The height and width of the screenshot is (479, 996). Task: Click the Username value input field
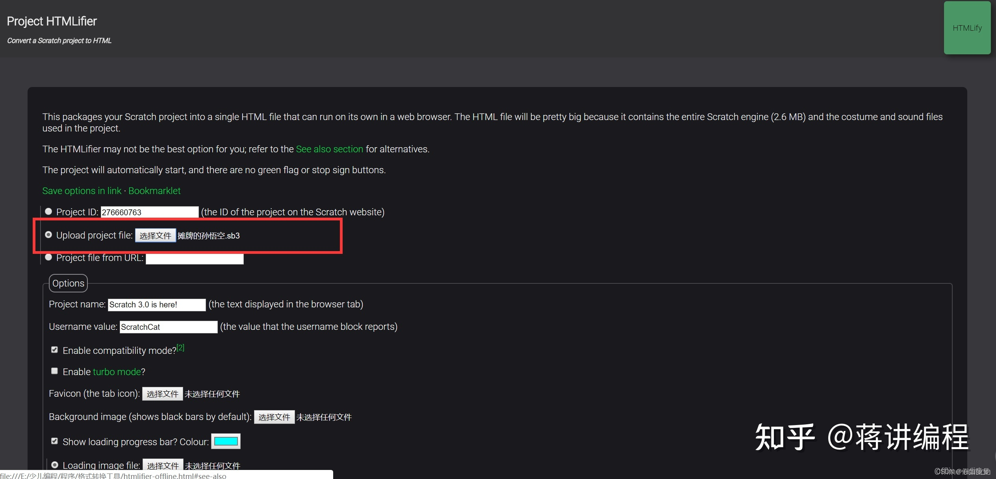pyautogui.click(x=168, y=327)
